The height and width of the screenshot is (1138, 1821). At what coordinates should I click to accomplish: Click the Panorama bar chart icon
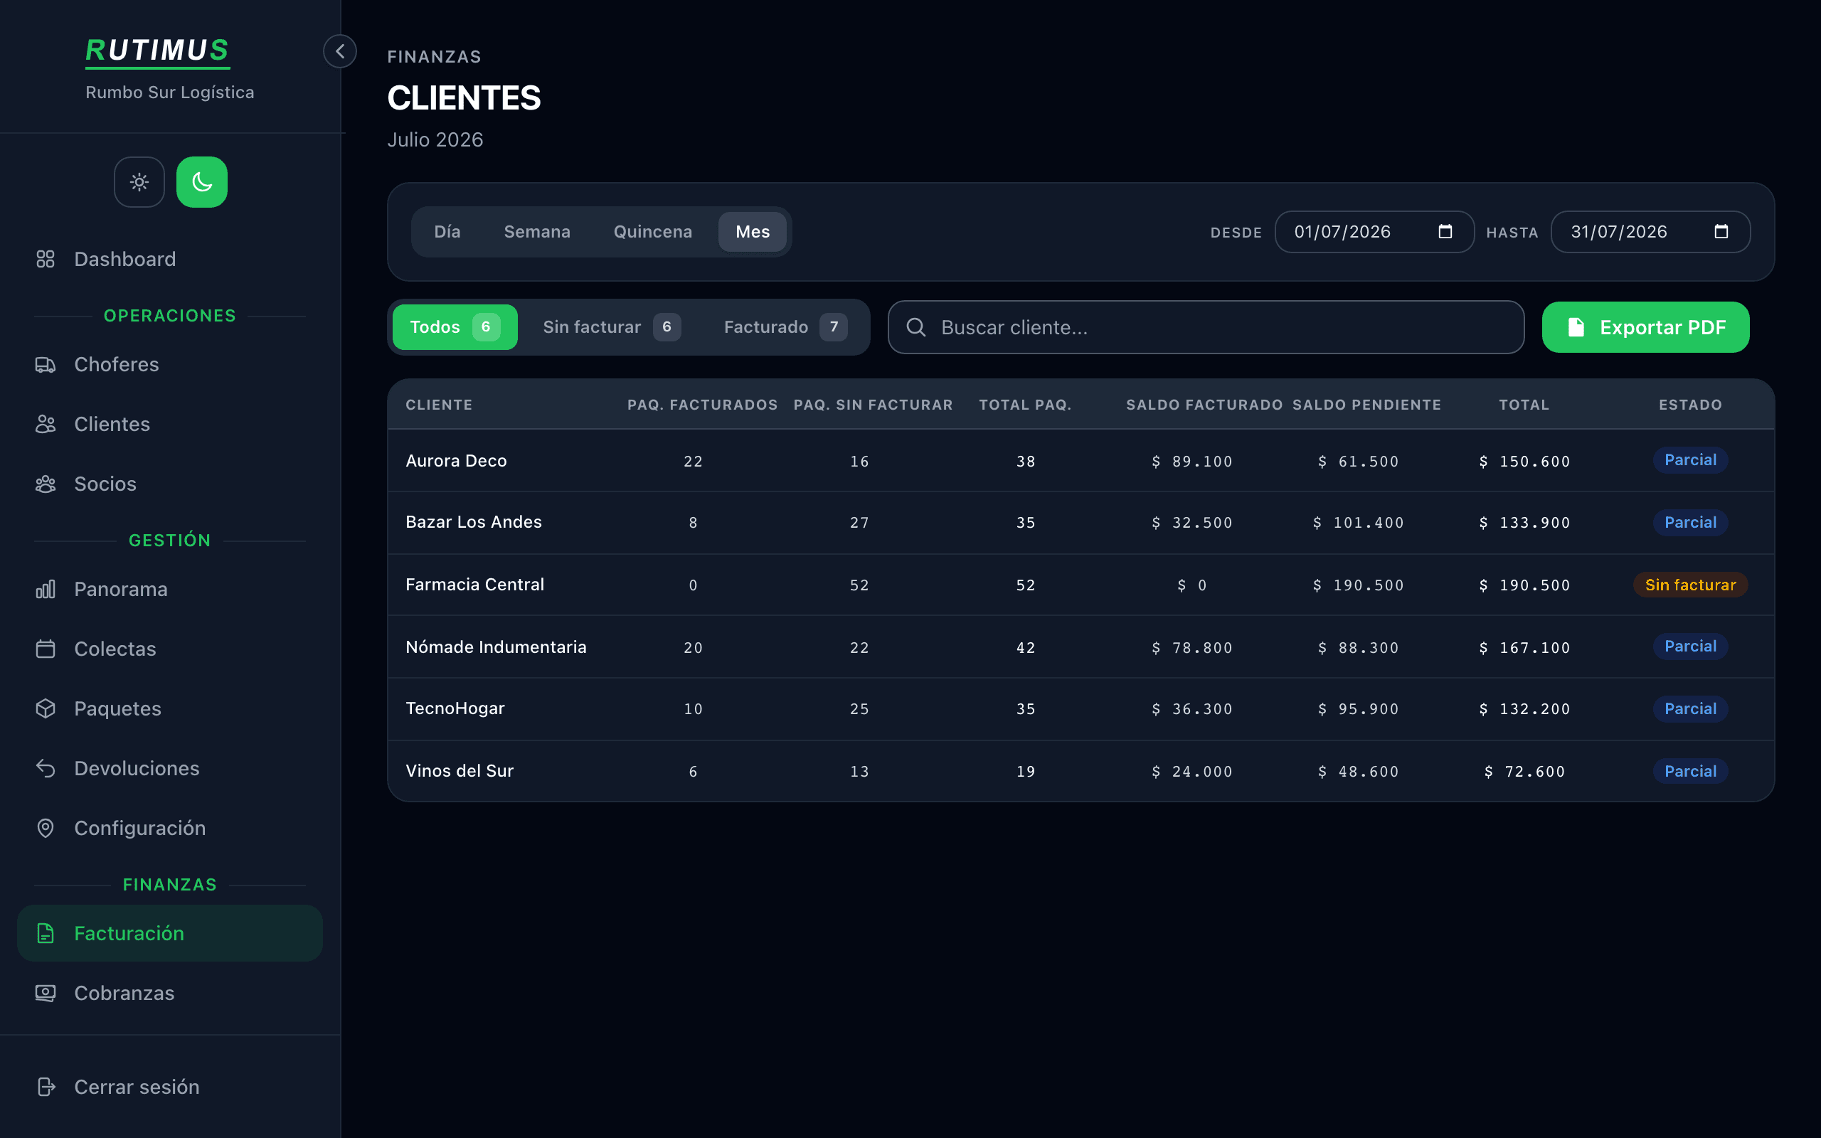pos(45,590)
